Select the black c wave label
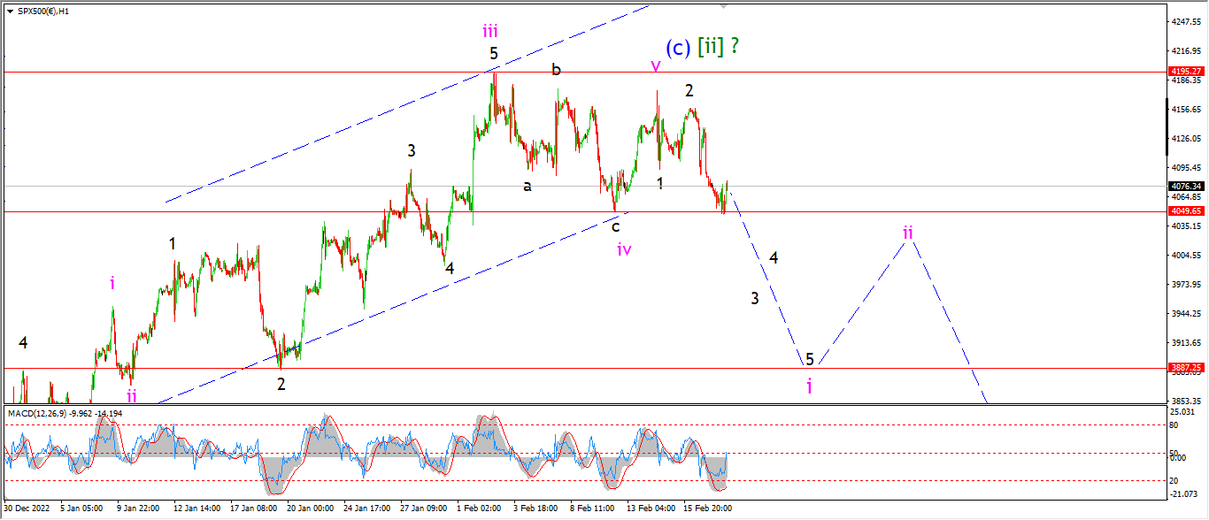Image resolution: width=1209 pixels, height=520 pixels. click(x=615, y=226)
